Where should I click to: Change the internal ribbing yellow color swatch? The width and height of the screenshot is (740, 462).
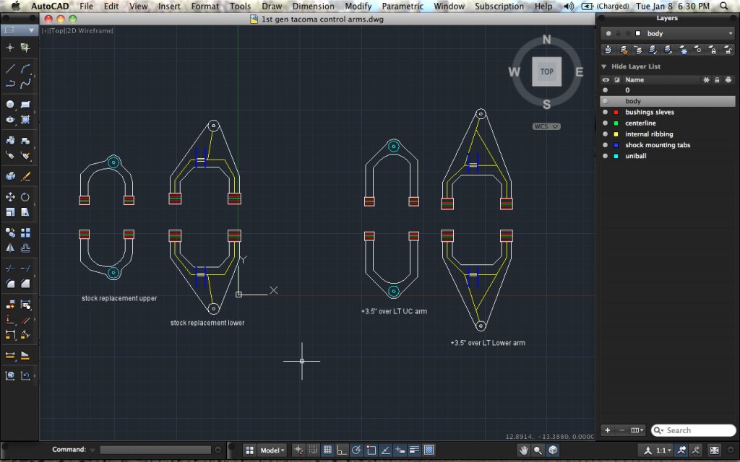(616, 134)
